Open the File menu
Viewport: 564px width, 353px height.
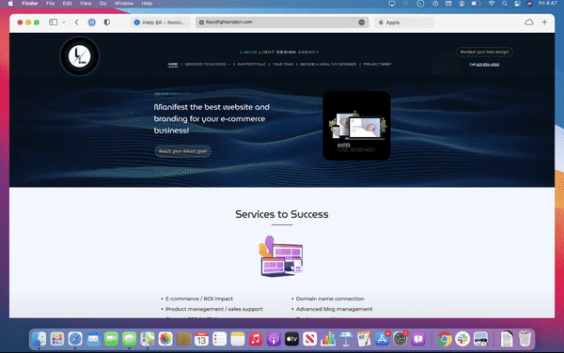coord(50,4)
